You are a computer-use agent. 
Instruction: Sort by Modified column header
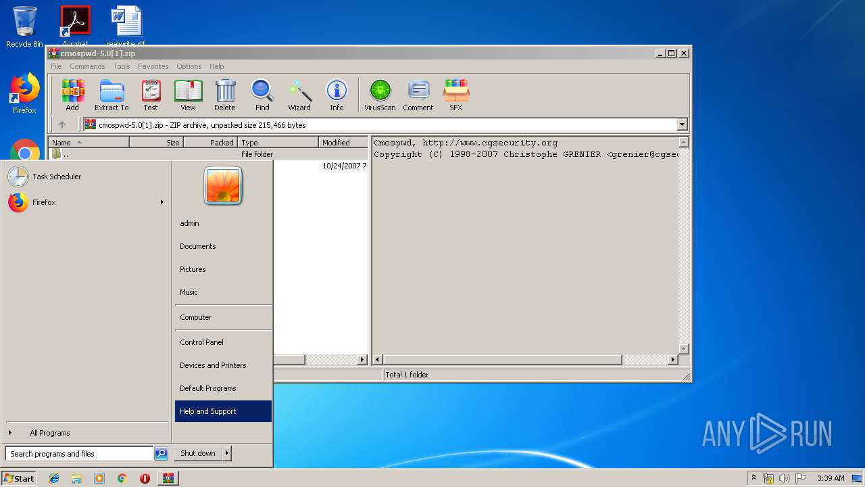pos(343,142)
